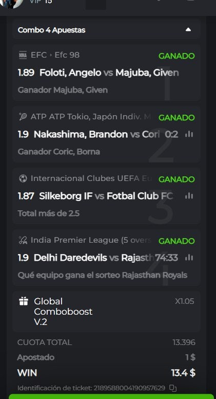Click the gift icon for Global Comboboost

(24, 301)
